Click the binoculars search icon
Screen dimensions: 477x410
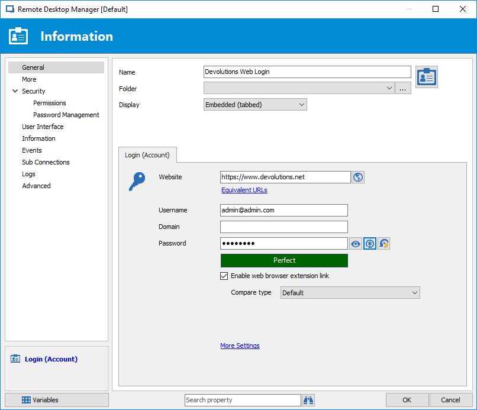308,400
